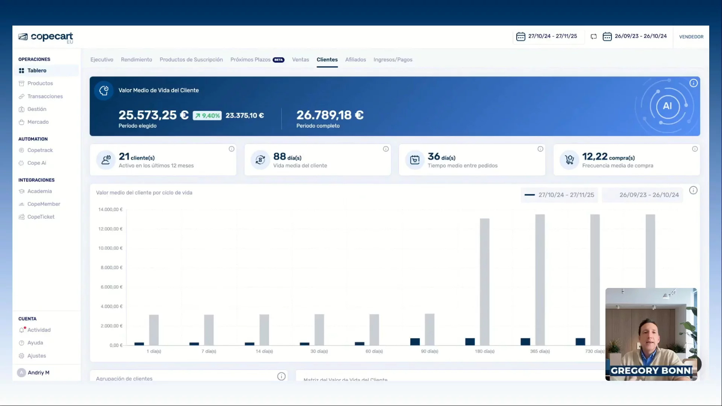The height and width of the screenshot is (406, 722).
Task: Click the info icon on the 21 cliente(s) card
Action: (232, 149)
